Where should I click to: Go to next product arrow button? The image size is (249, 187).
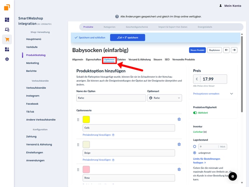tap(234, 50)
